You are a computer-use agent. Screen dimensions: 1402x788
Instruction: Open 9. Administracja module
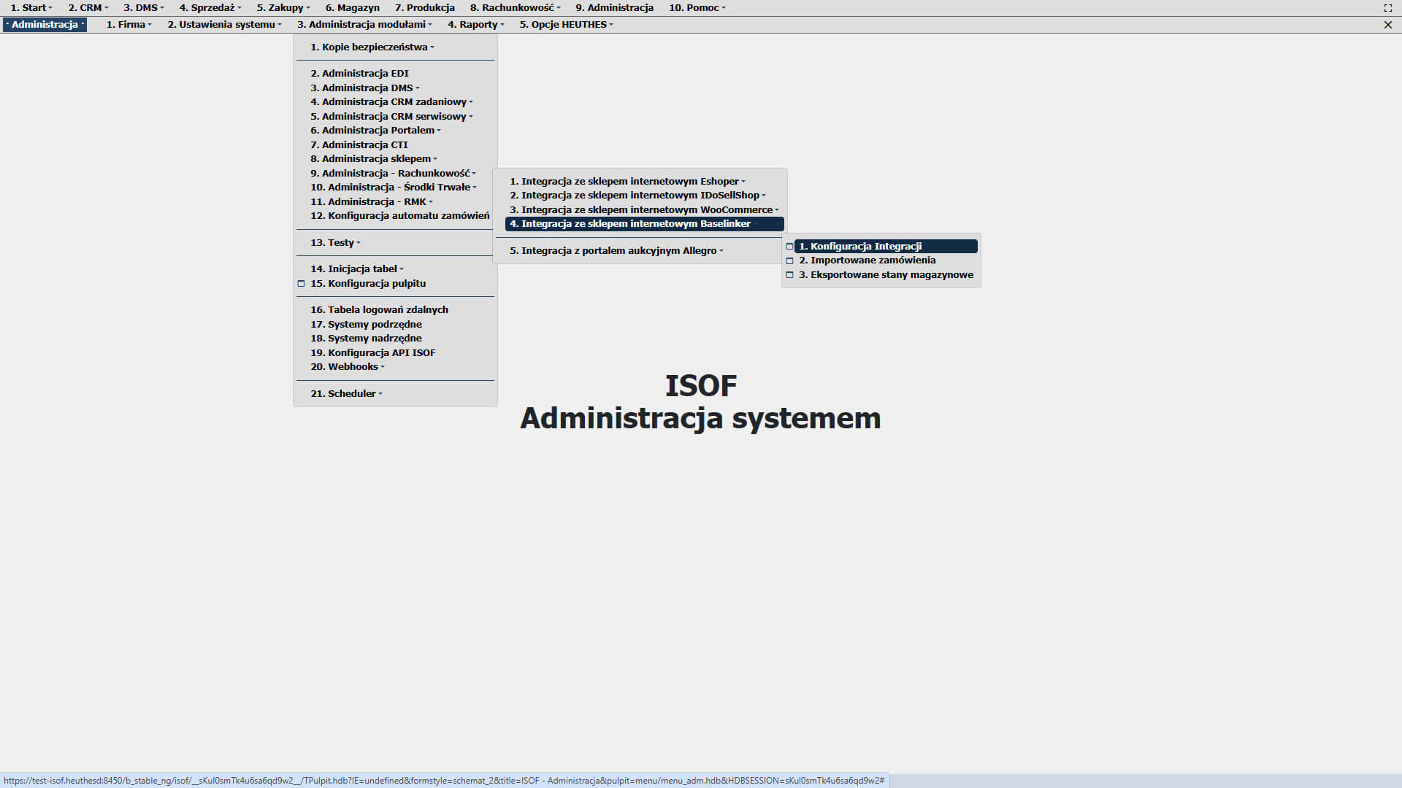coord(614,8)
